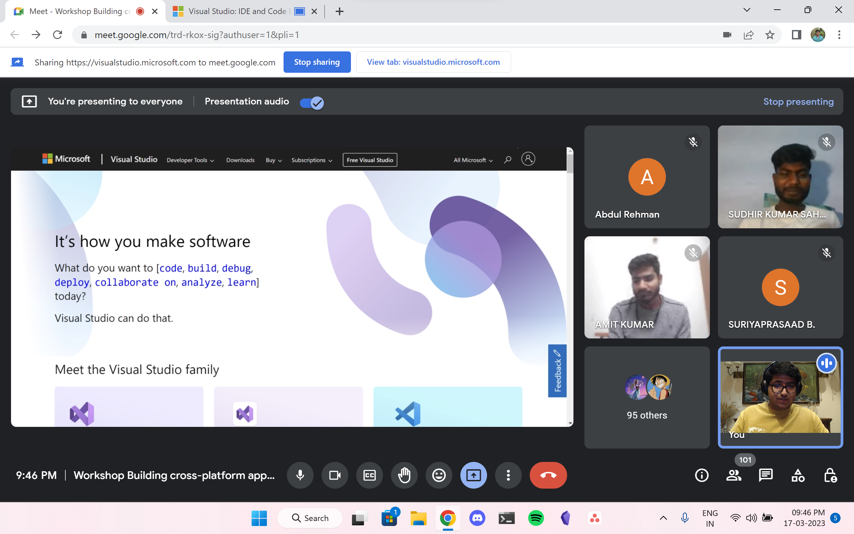Toggle Chrome side panel
The height and width of the screenshot is (534, 854).
click(797, 35)
